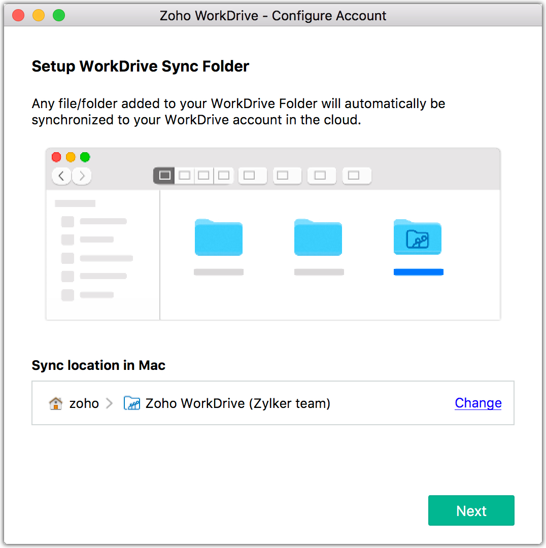This screenshot has width=546, height=548.
Task: Click the WorkDrive team folder illustration
Action: 417,237
